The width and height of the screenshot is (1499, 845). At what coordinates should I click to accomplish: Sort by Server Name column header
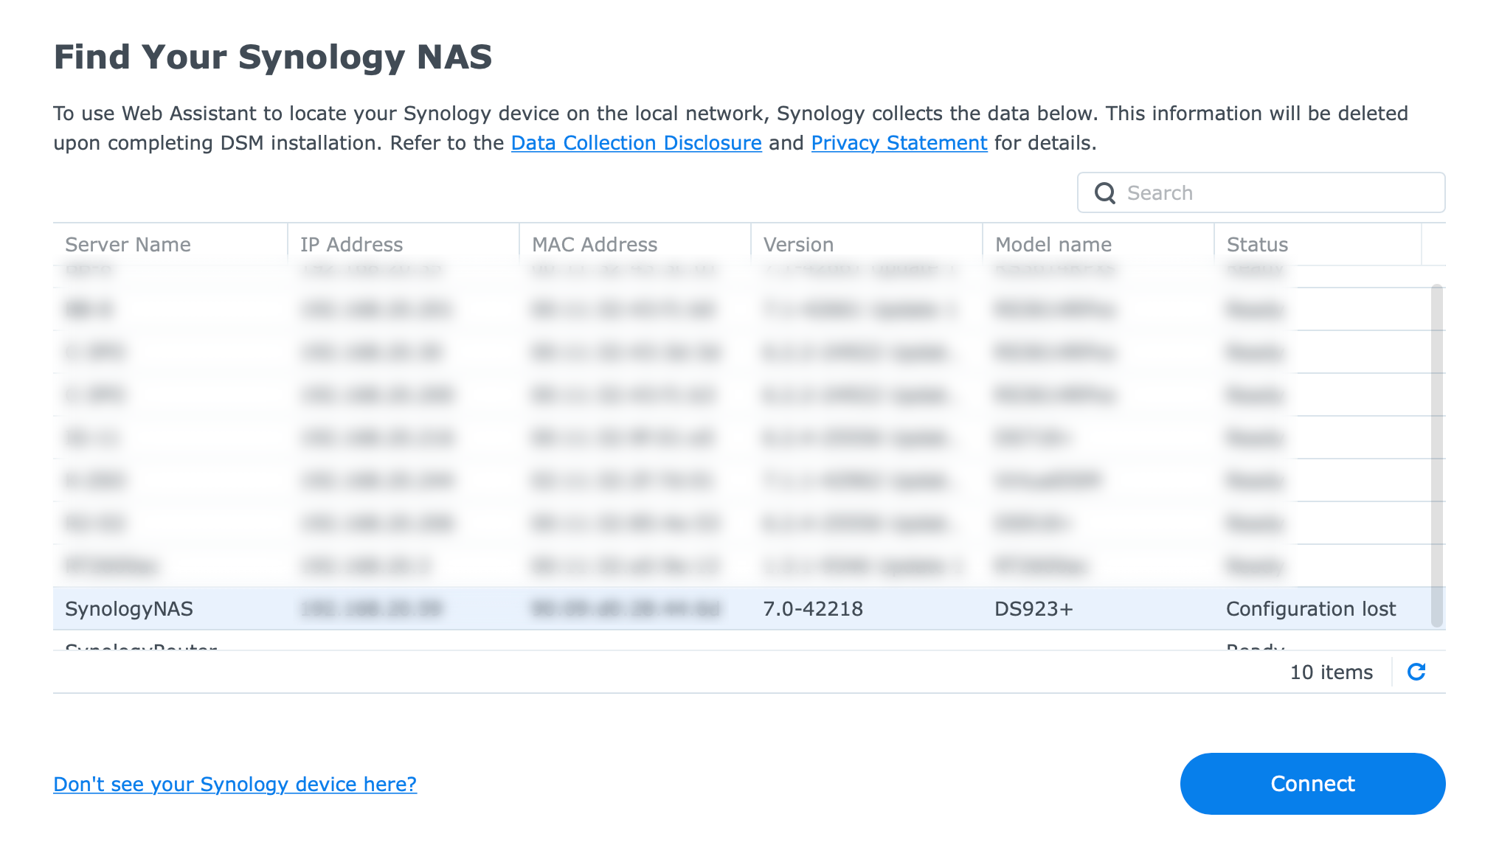pos(170,244)
